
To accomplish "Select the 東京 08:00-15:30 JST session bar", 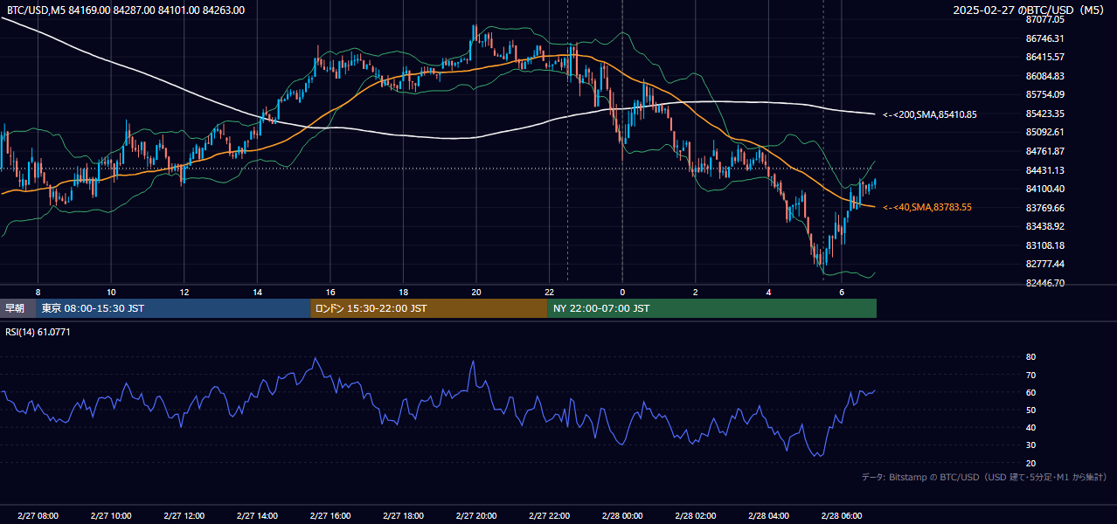I will [173, 308].
